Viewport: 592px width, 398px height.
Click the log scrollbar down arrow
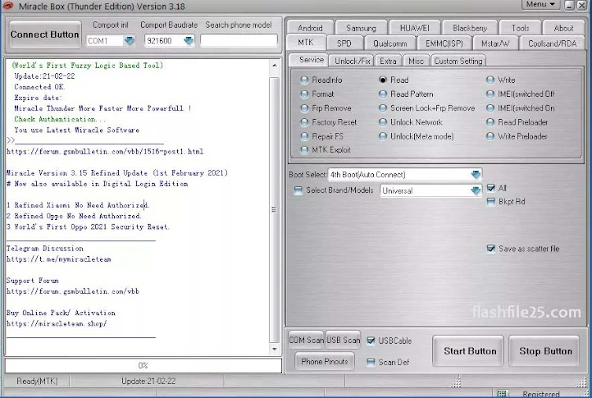coord(275,349)
